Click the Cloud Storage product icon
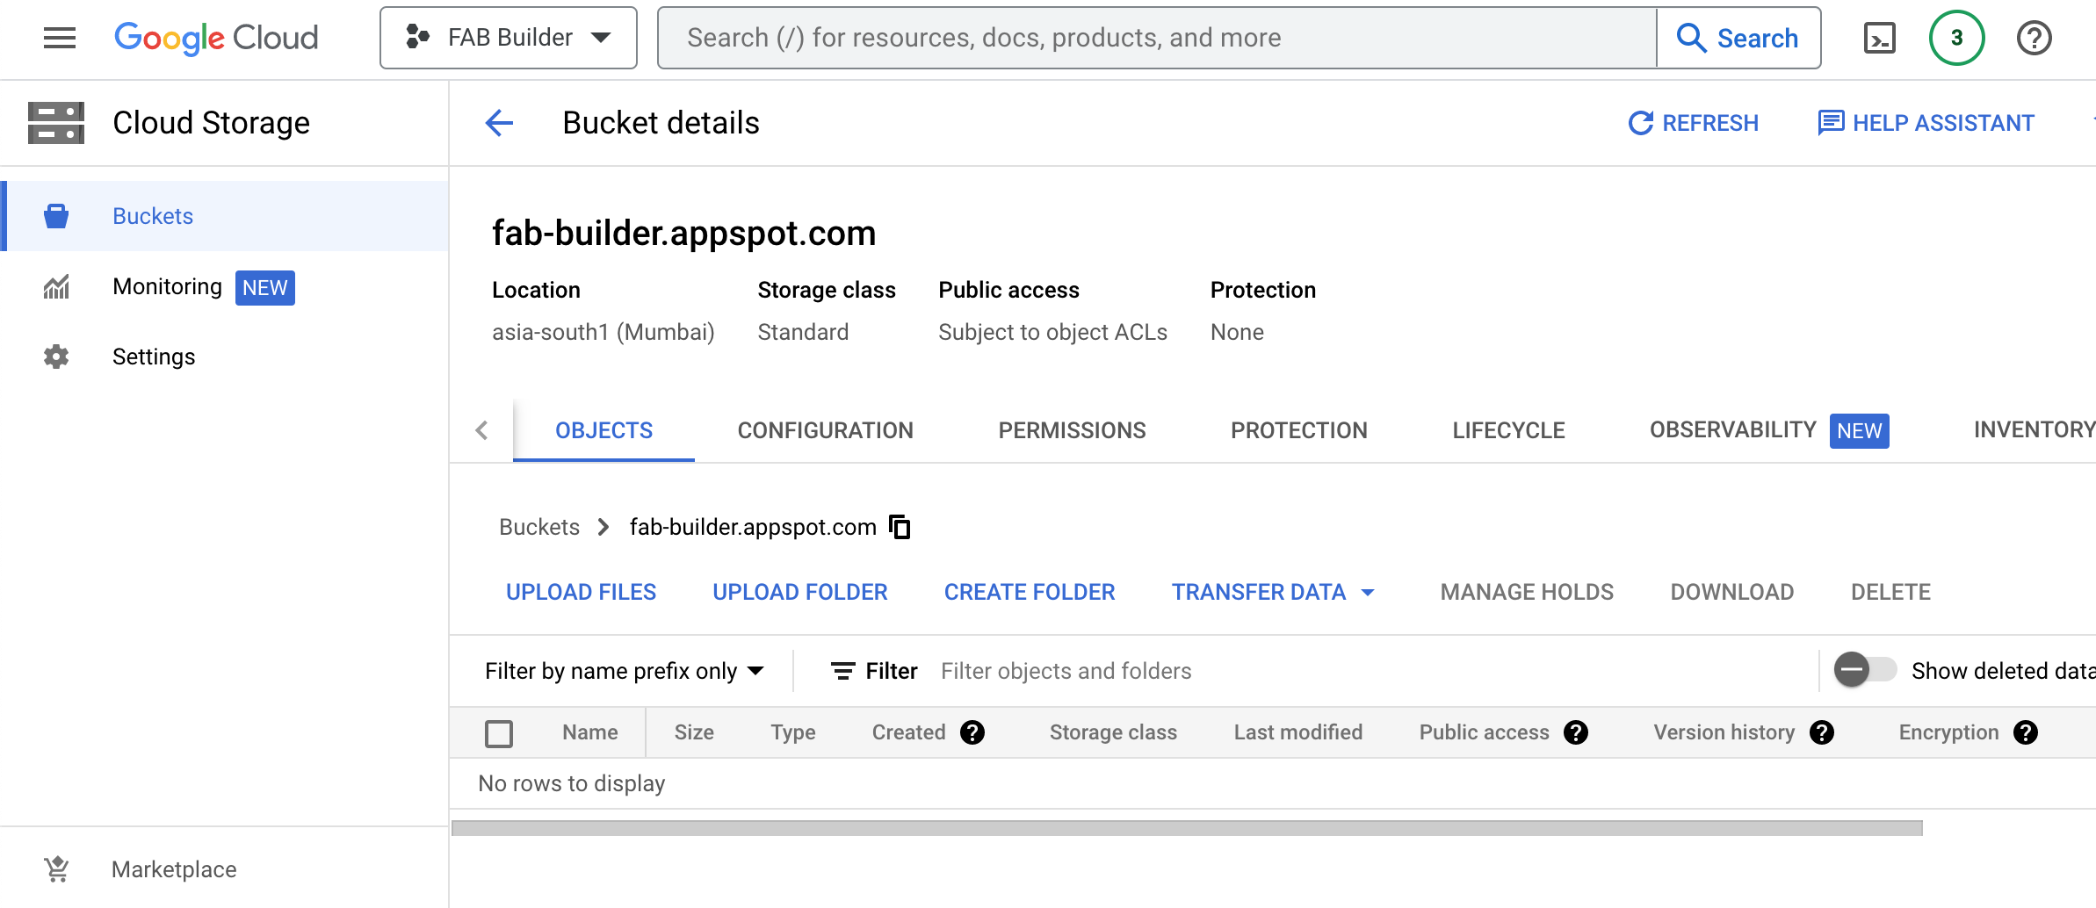Image resolution: width=2096 pixels, height=908 pixels. click(56, 123)
